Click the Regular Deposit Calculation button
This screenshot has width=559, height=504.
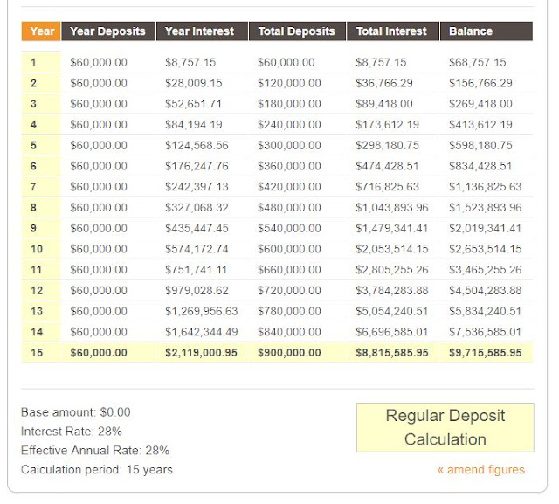pos(445,427)
